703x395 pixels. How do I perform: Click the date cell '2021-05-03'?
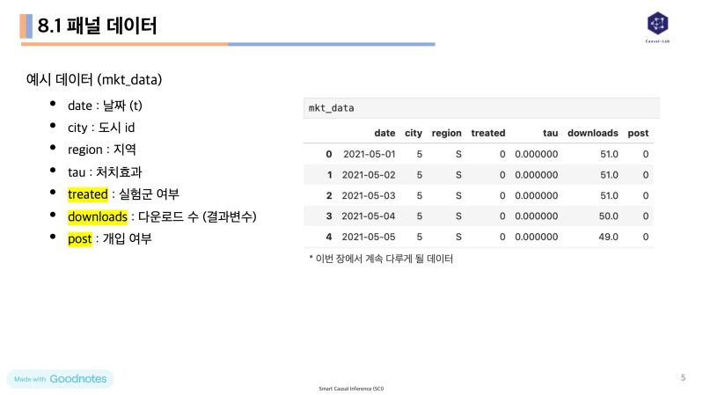click(x=369, y=195)
